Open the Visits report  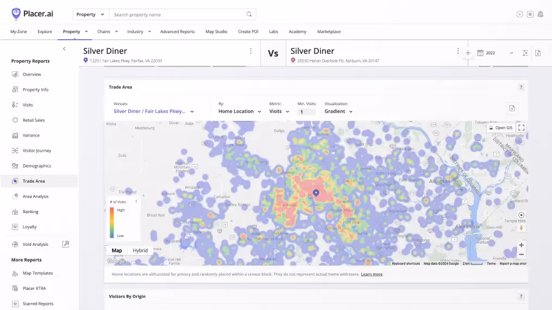[28, 105]
